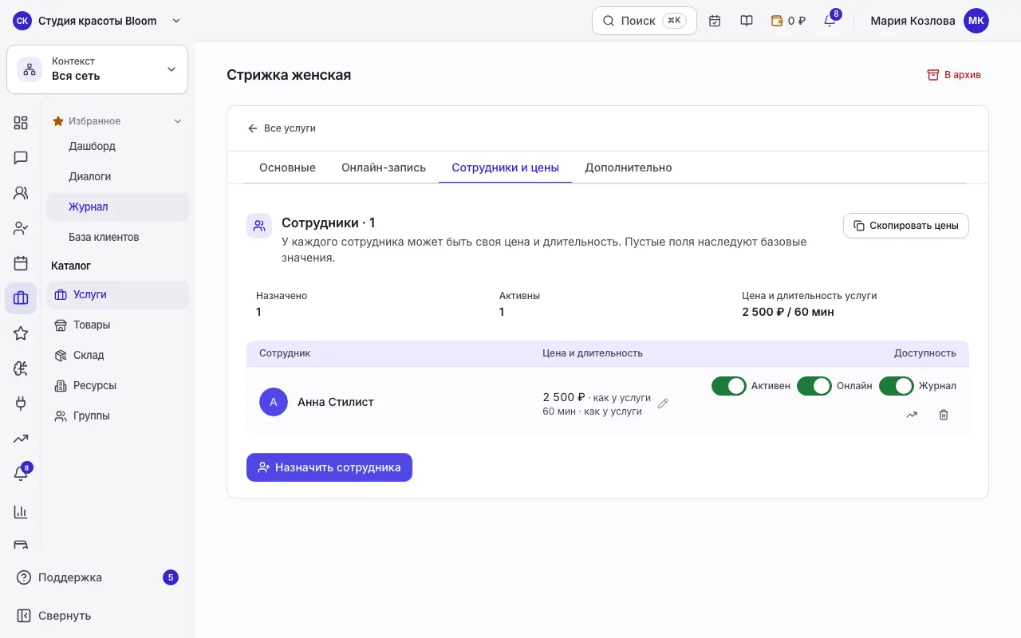Screen dimensions: 1021x638
Task: Click the bar chart icon in the left rail
Action: [21, 512]
